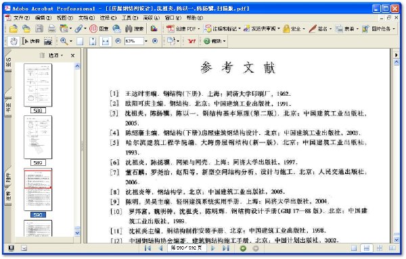Open the 视图 menu
The height and width of the screenshot is (259, 406).
(x=65, y=18)
